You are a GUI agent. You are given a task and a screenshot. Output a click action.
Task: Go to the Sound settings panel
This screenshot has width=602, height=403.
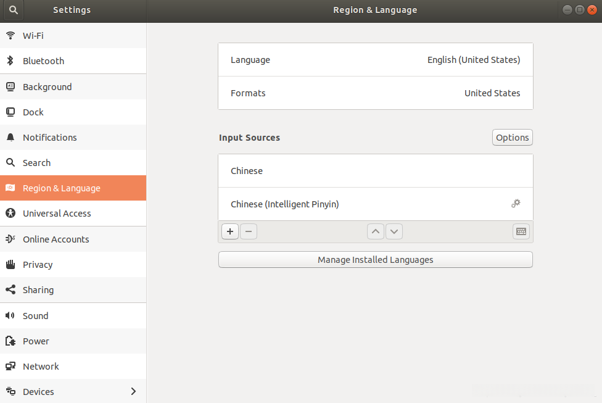coord(35,316)
